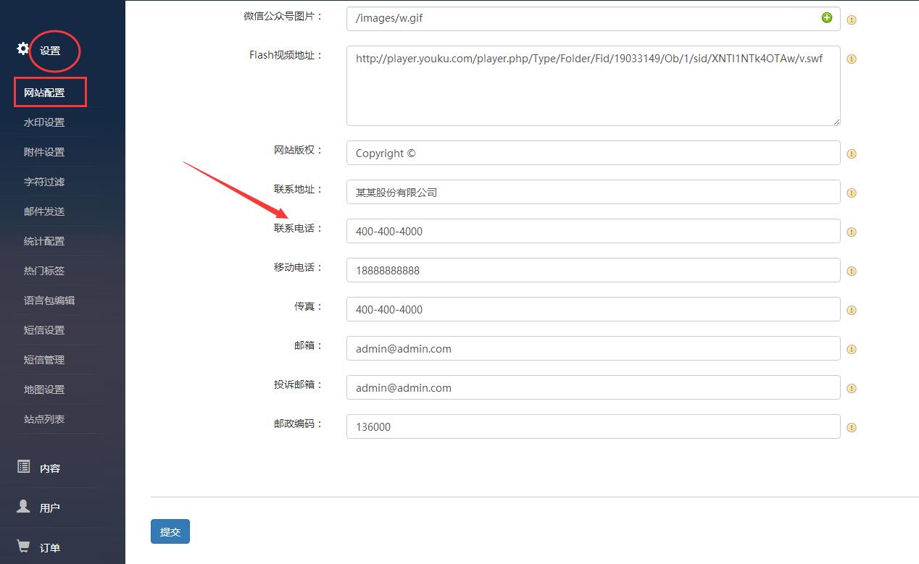Click the hint icon next to site copyright field
Image resolution: width=919 pixels, height=564 pixels.
[852, 153]
